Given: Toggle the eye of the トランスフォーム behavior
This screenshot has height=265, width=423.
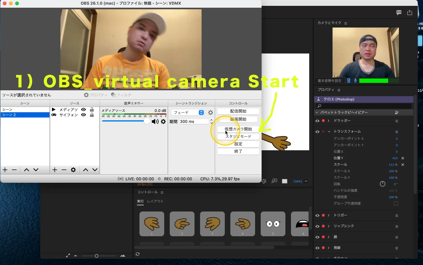Looking at the screenshot, I should point(317,131).
